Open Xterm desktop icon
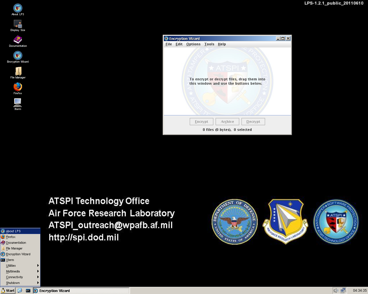Viewport: 368px width, 294px height. point(18,104)
